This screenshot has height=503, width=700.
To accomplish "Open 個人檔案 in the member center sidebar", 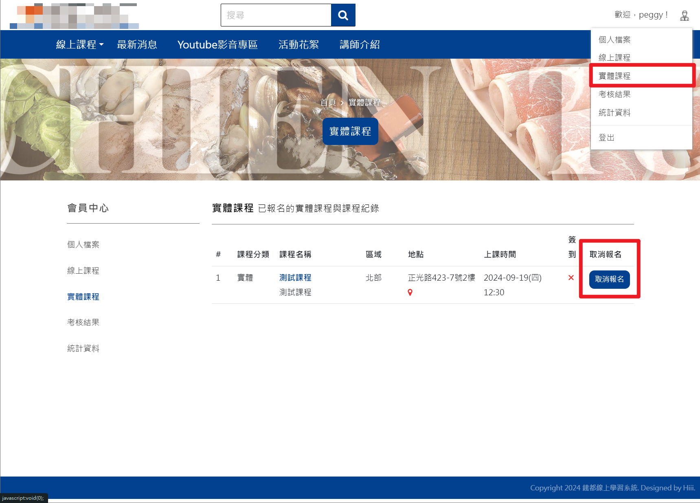I will point(83,244).
